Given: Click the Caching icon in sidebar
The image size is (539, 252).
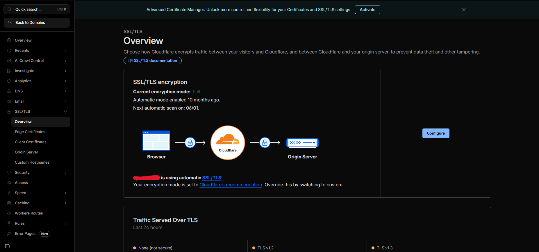Looking at the screenshot, I should (9, 203).
